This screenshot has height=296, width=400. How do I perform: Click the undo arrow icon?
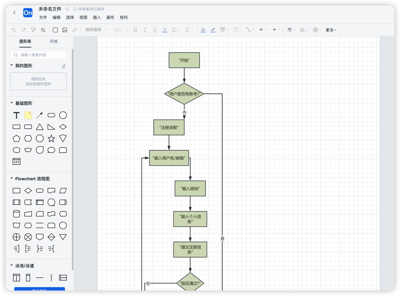(14, 30)
